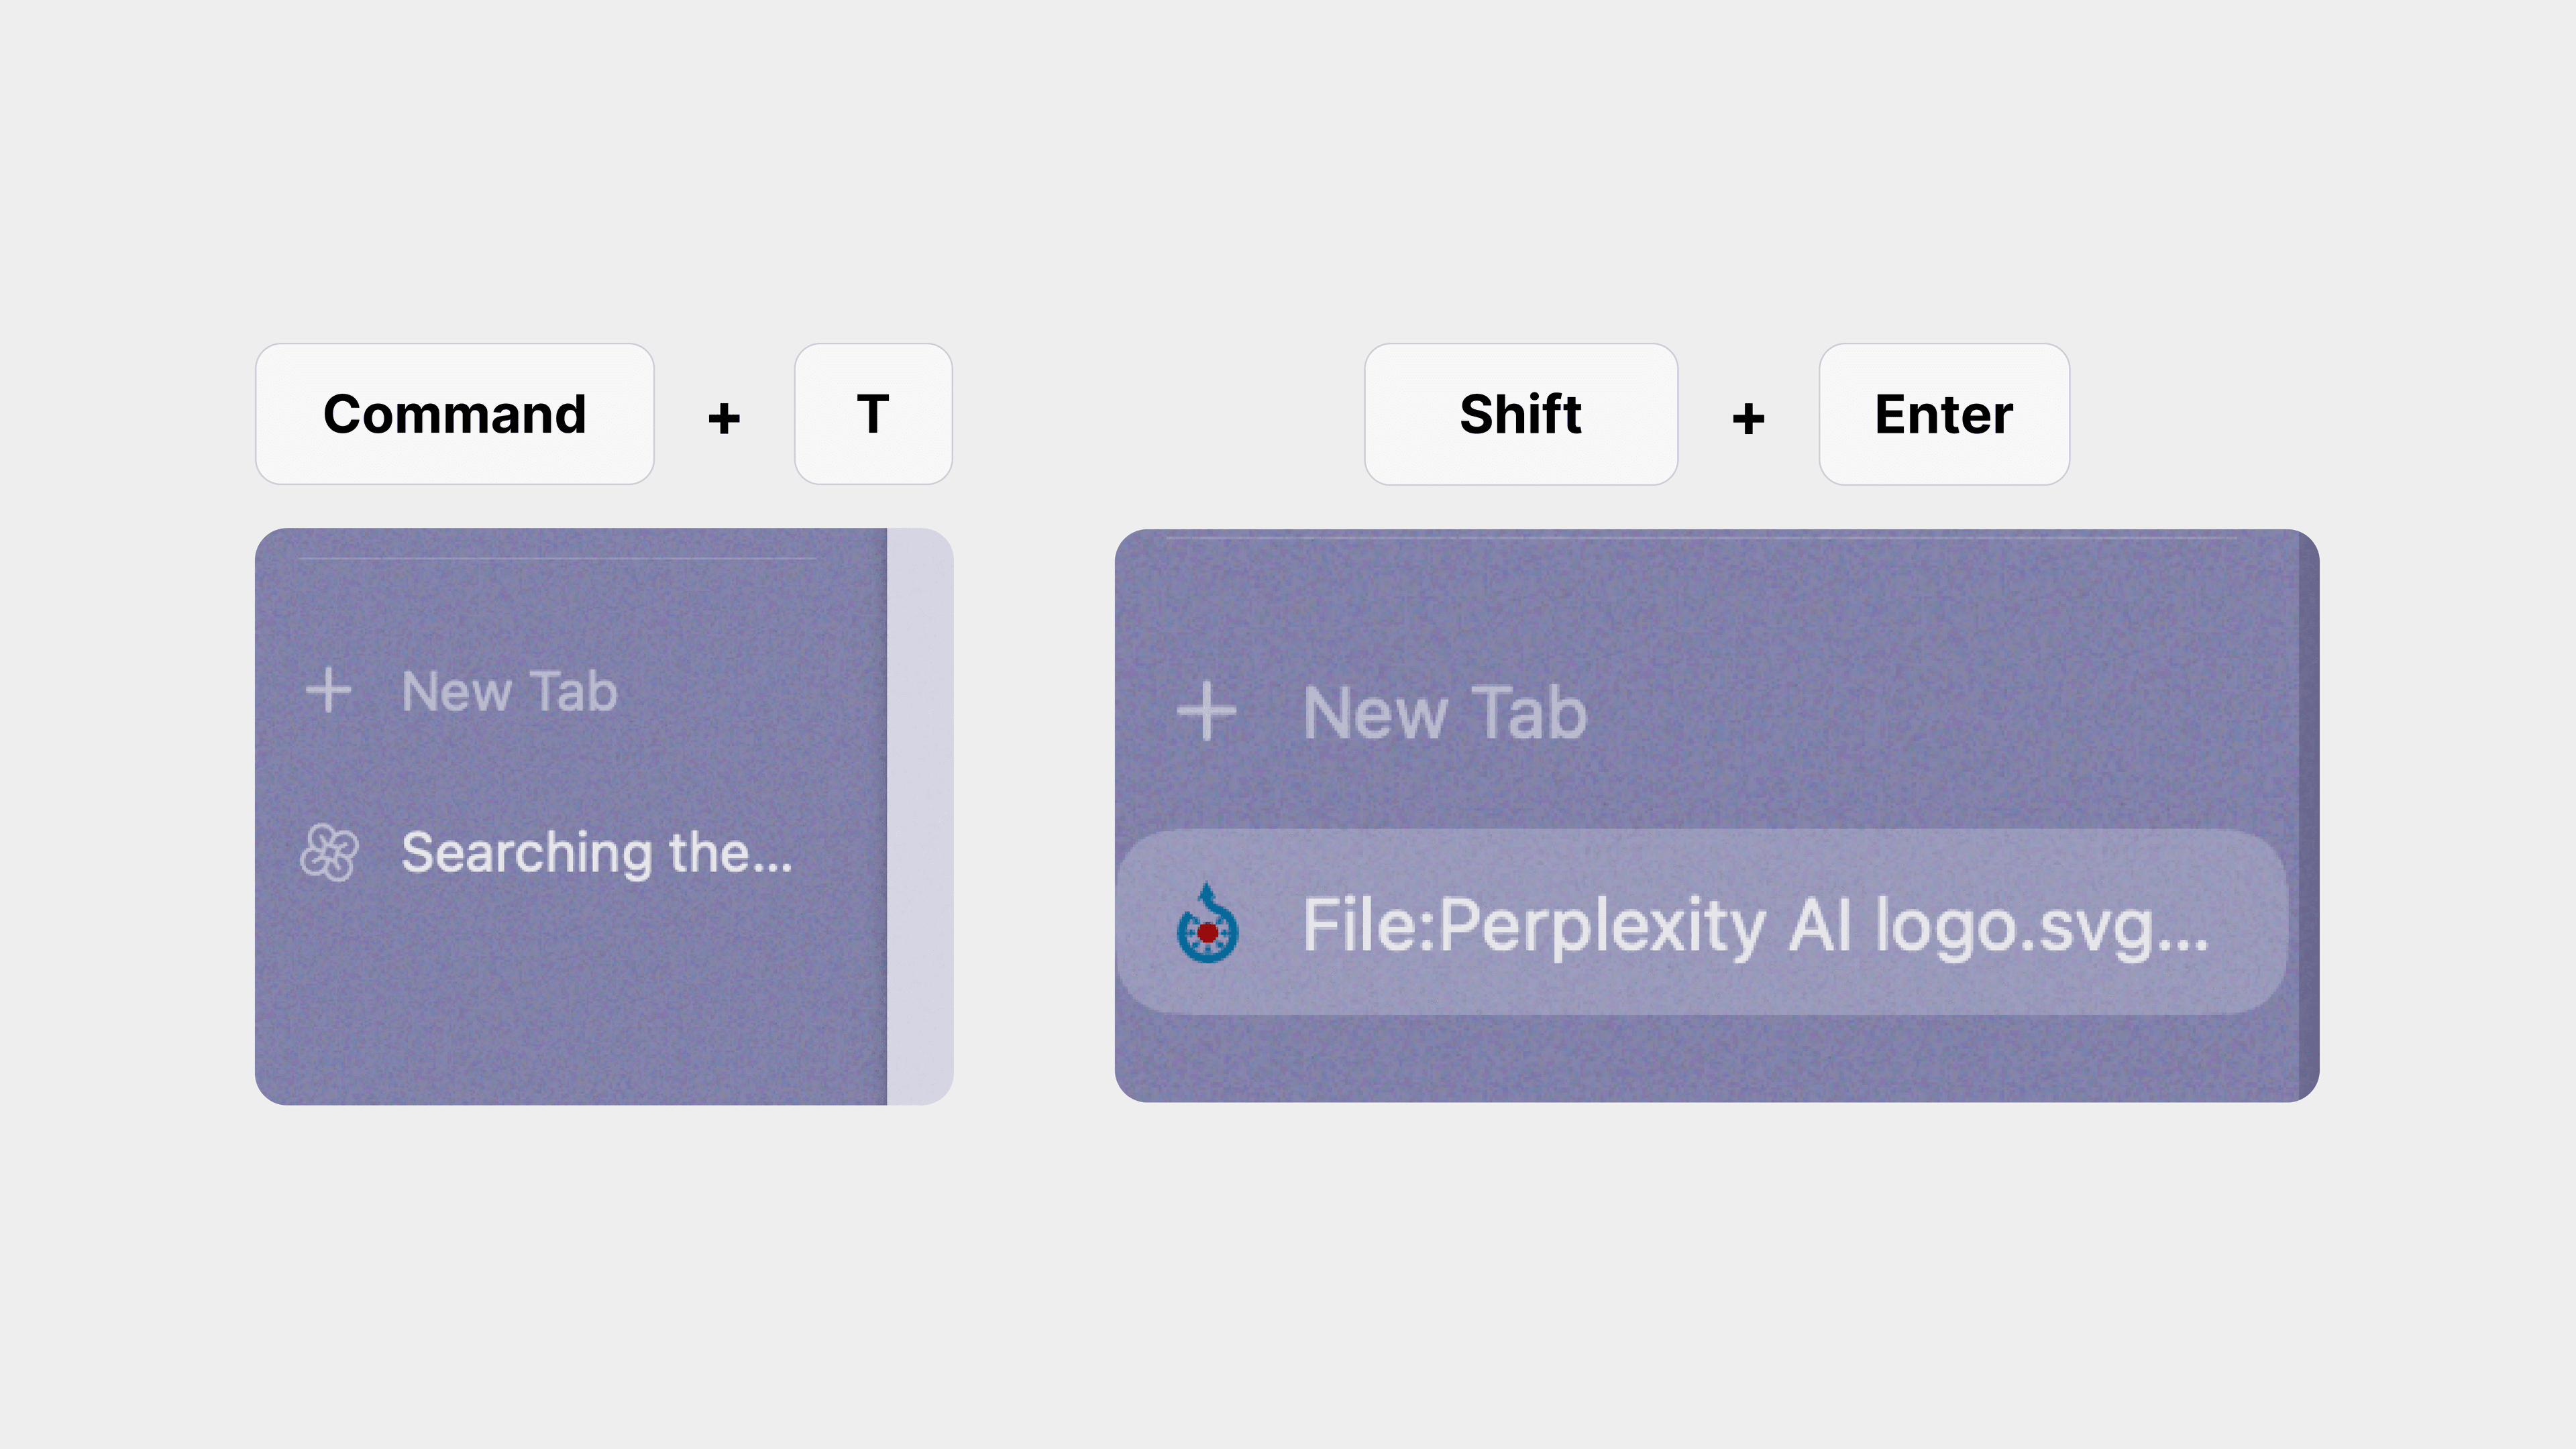Click the Wikimedia Commons favicon icon
The width and height of the screenshot is (2576, 1449).
(x=1207, y=923)
